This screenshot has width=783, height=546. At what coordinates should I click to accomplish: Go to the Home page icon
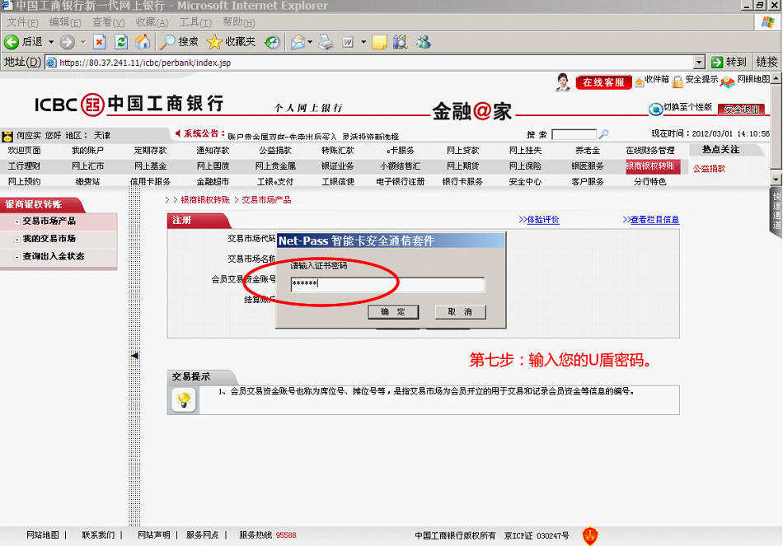click(x=143, y=42)
